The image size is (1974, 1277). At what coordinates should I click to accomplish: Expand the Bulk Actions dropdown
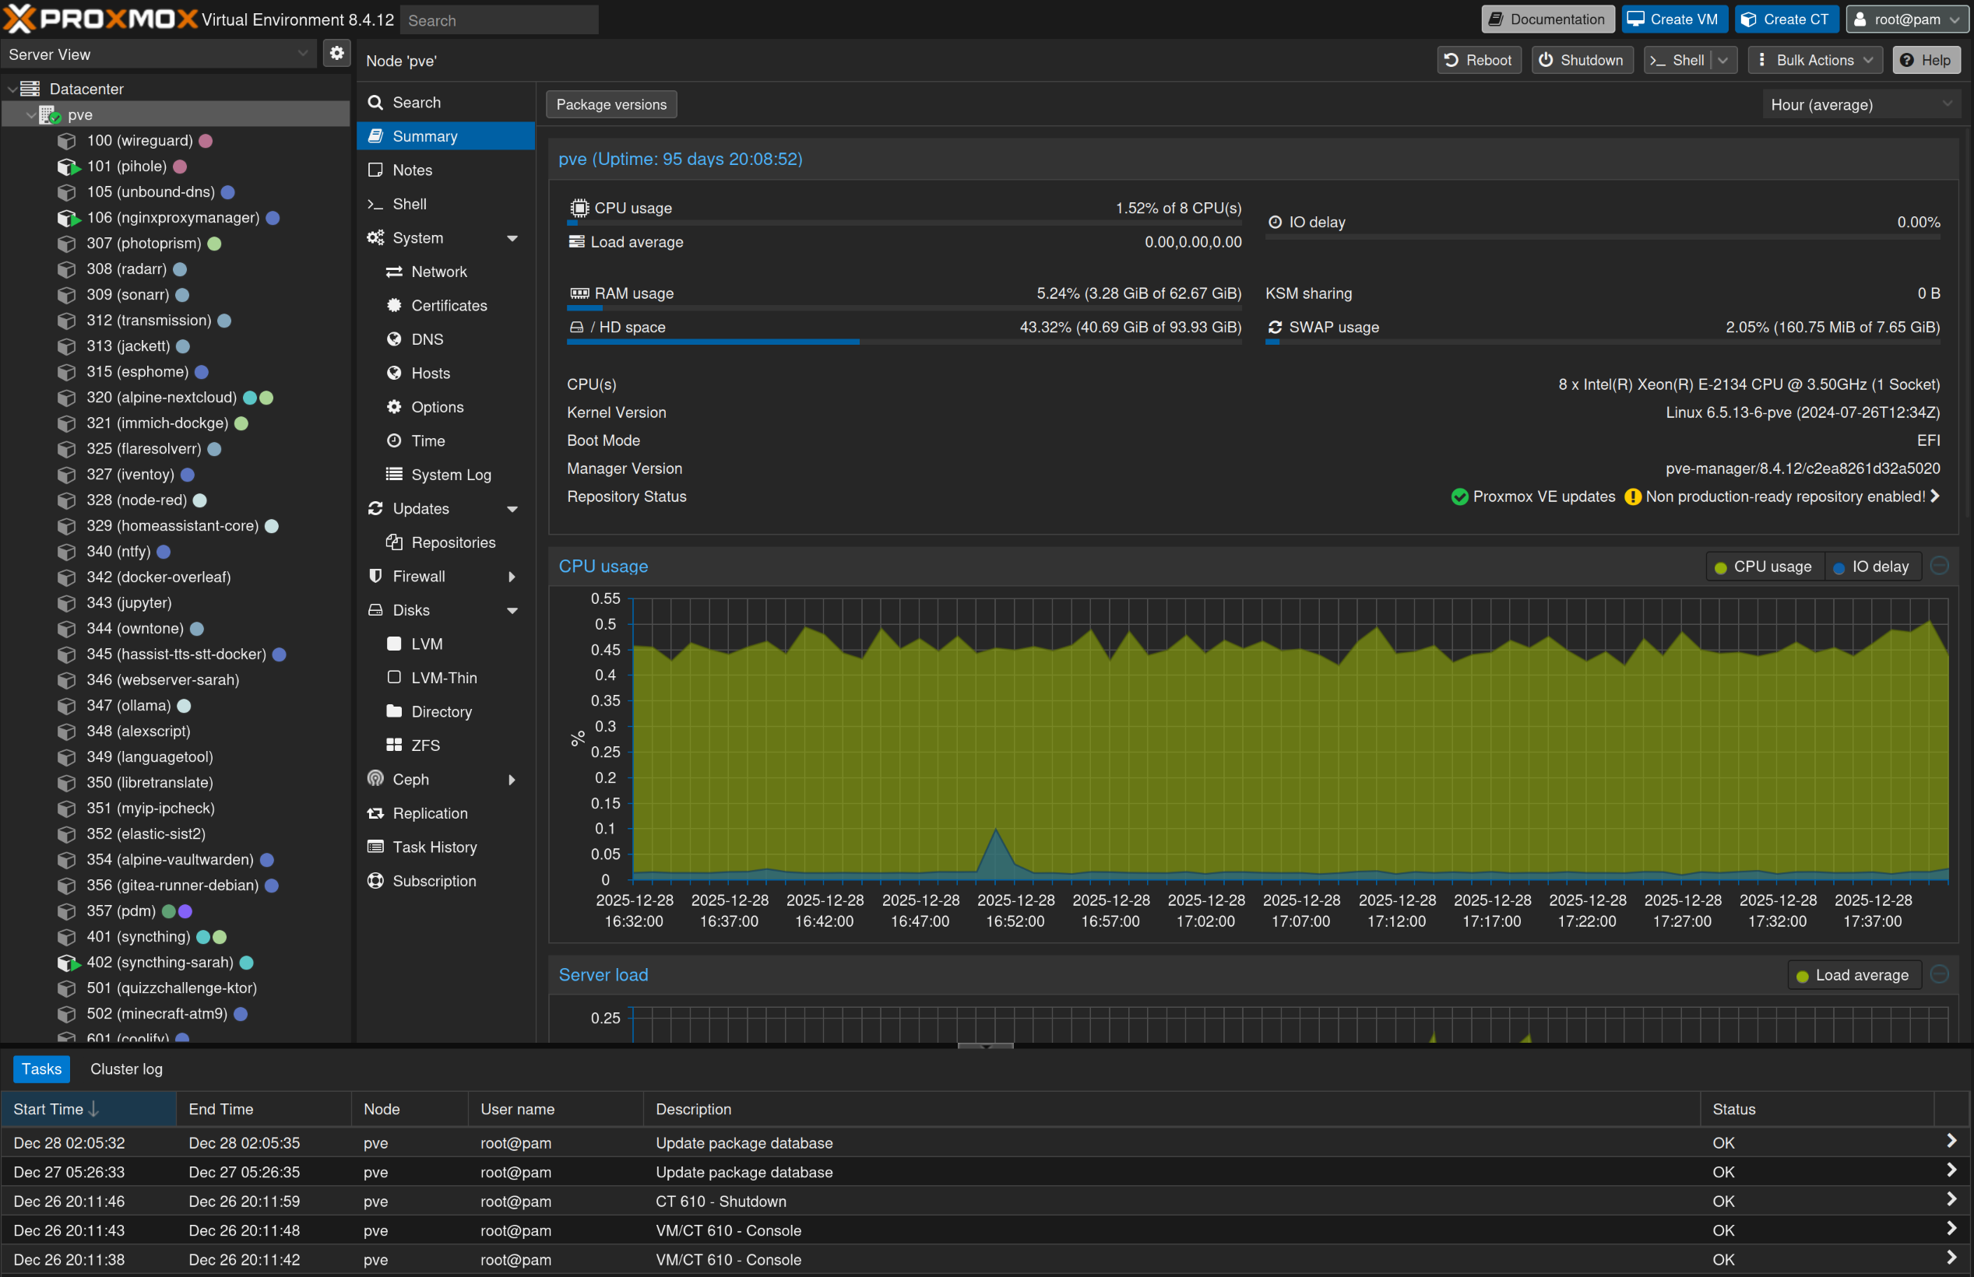[x=1814, y=60]
